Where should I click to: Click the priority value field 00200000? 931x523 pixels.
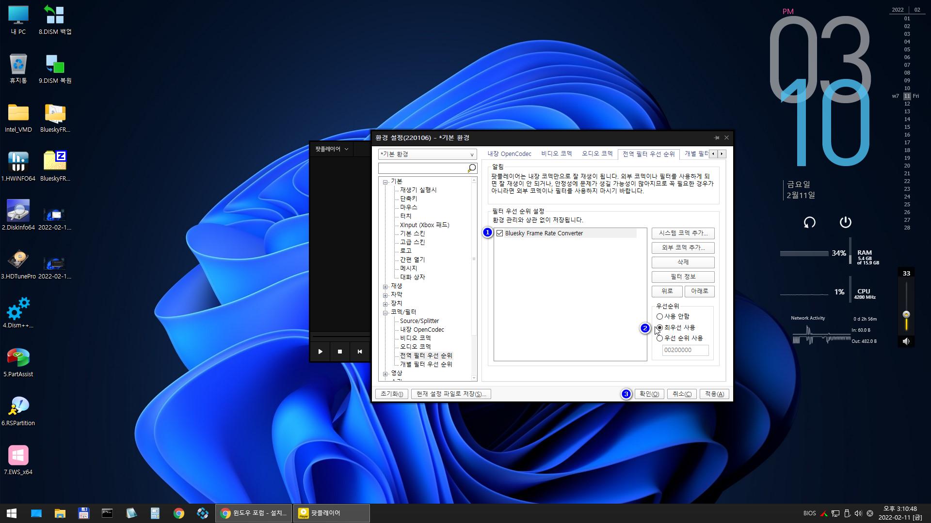[x=685, y=351]
